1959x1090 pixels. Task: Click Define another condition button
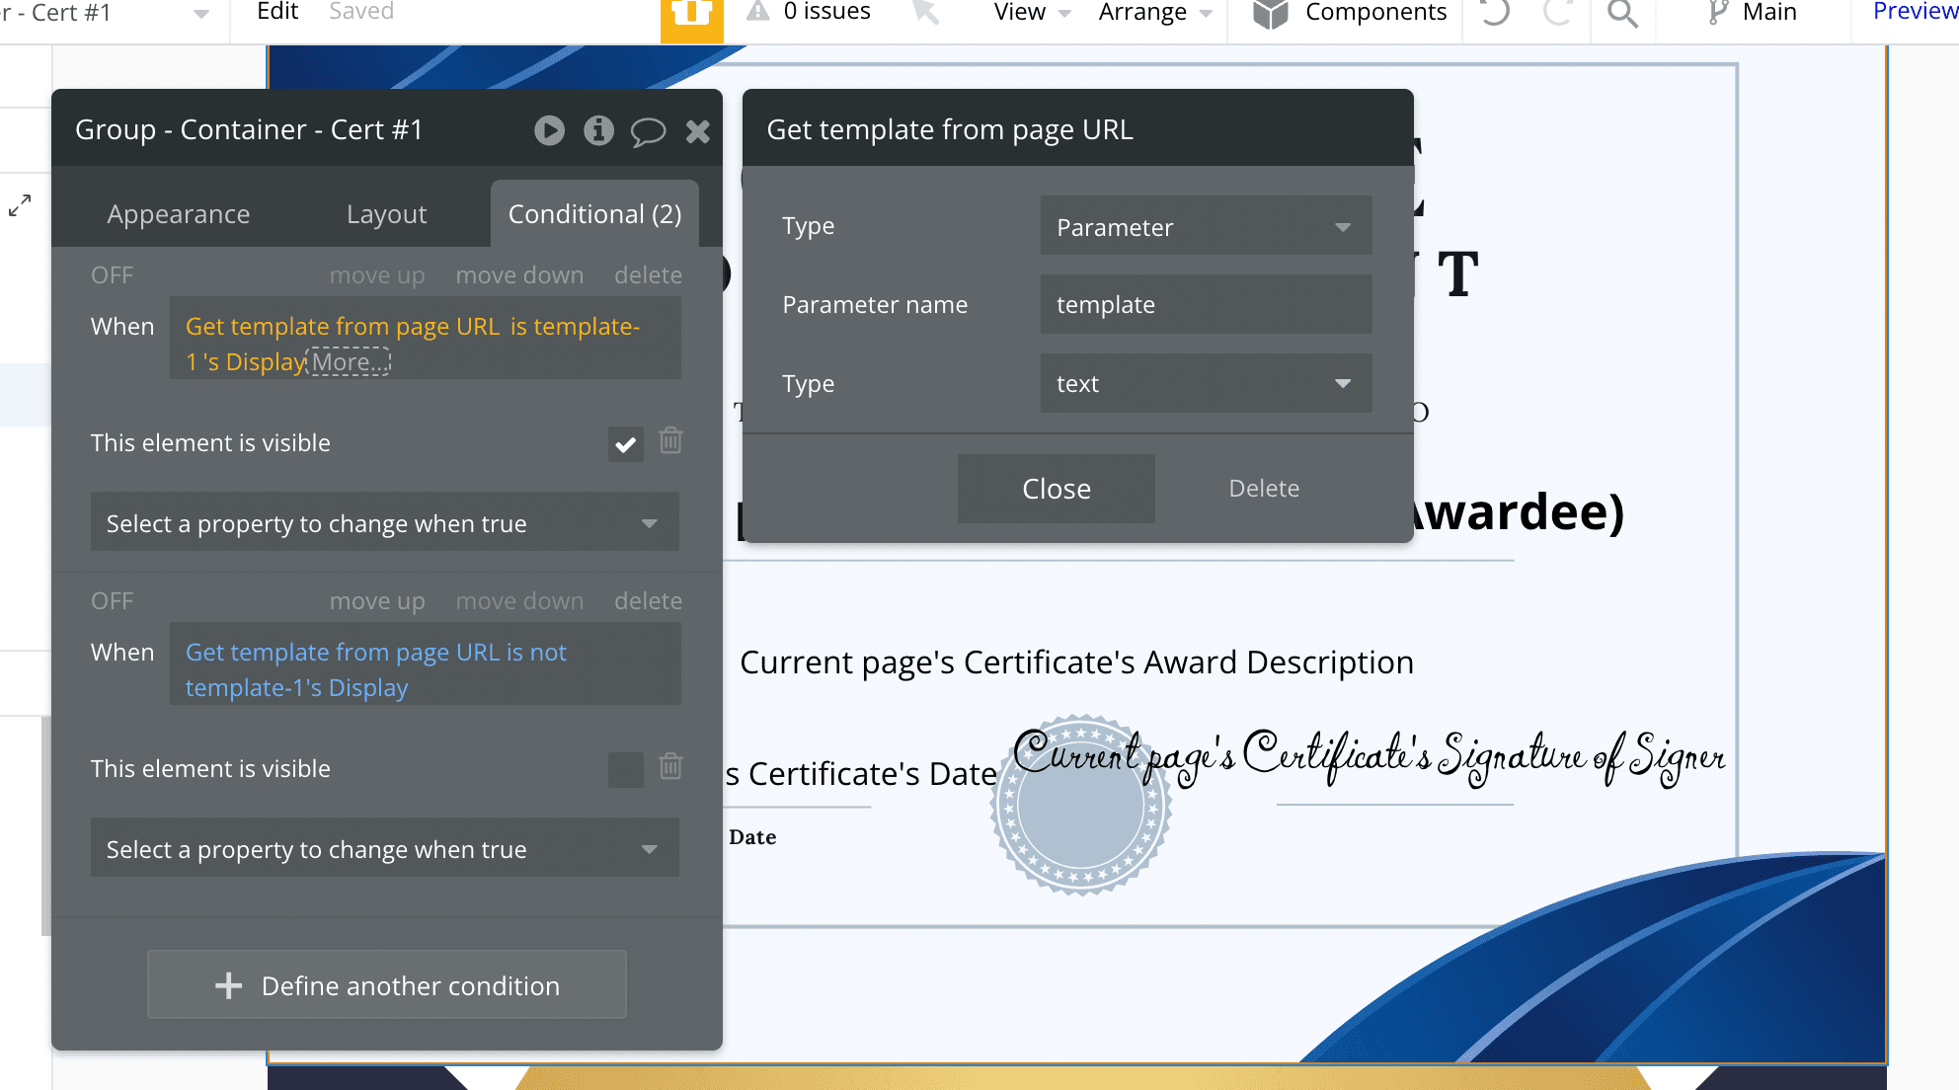(388, 985)
